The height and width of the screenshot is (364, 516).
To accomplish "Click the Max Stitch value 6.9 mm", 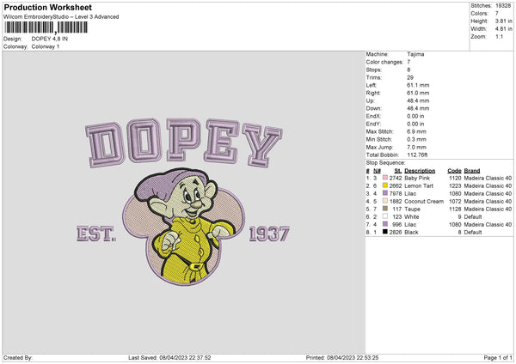I will 416,131.
